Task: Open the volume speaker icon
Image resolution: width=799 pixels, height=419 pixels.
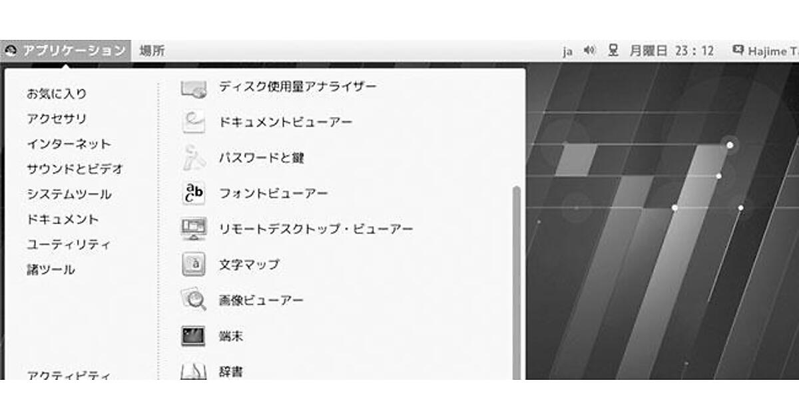Action: tap(589, 51)
